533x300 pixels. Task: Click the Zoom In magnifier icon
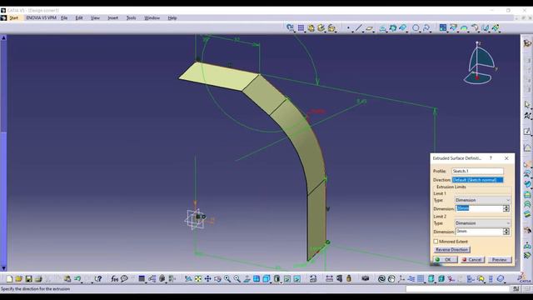[227, 279]
